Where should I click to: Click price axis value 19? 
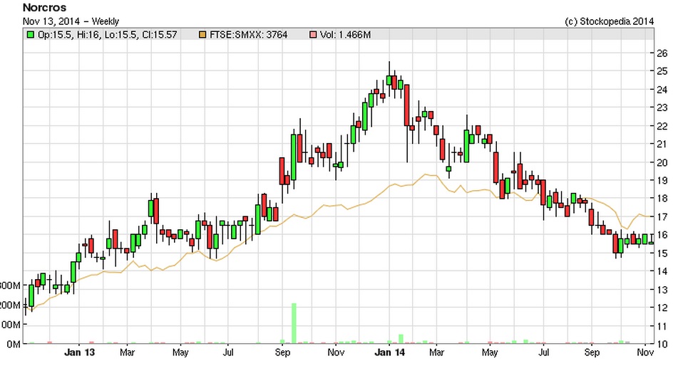(662, 180)
